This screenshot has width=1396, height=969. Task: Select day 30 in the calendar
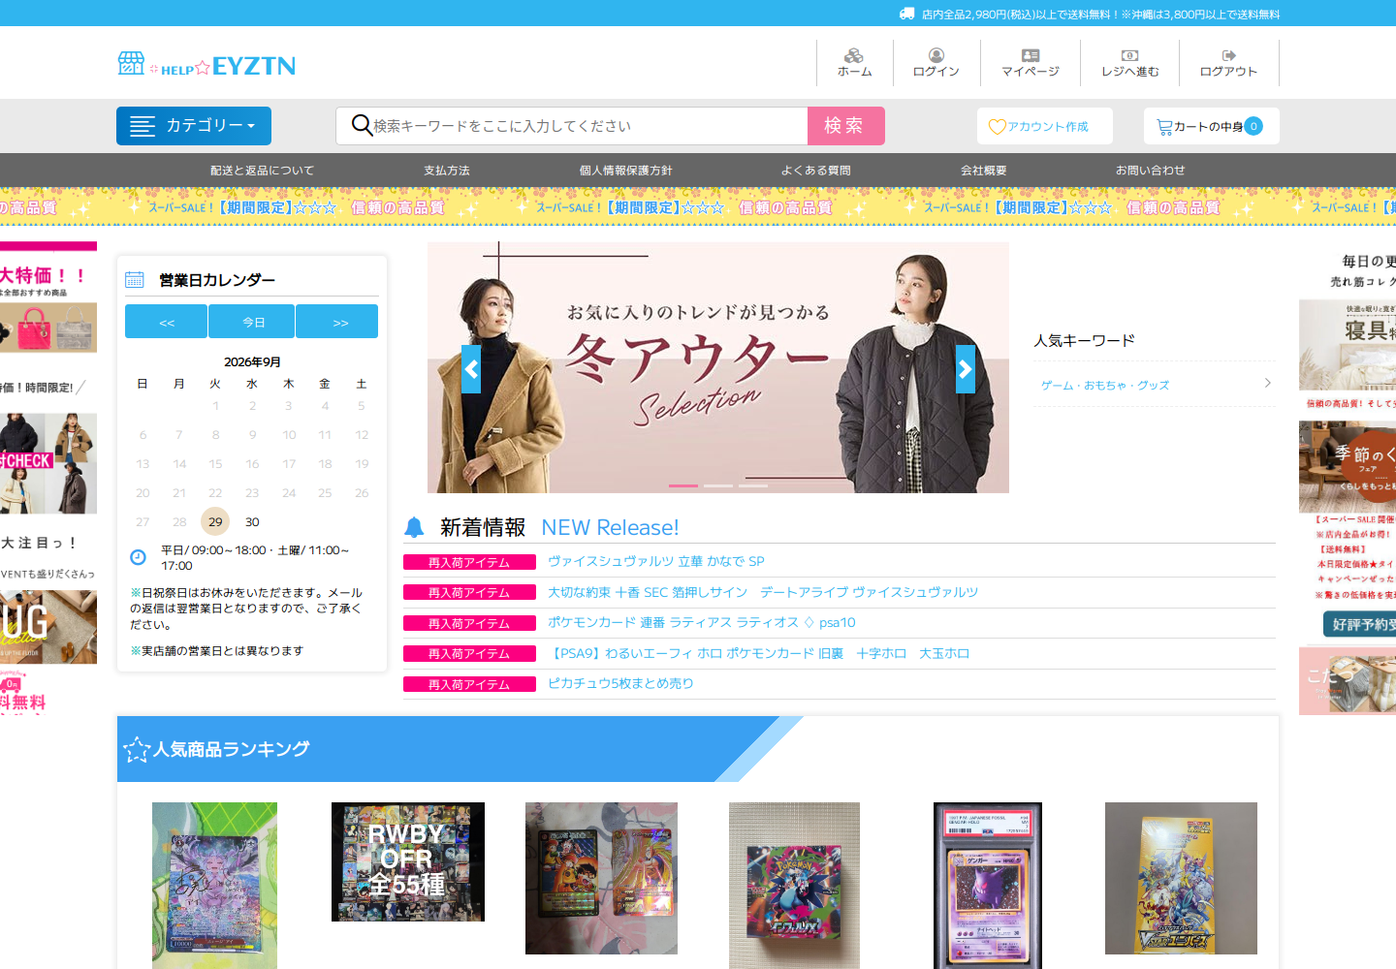pos(252,521)
